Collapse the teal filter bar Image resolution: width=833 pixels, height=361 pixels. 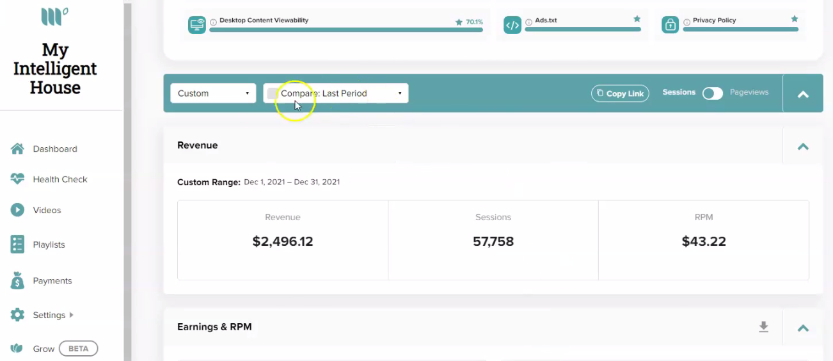click(803, 94)
